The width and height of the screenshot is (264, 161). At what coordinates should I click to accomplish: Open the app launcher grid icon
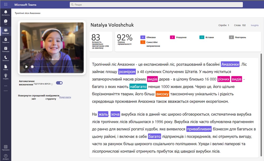click(x=6, y=4)
